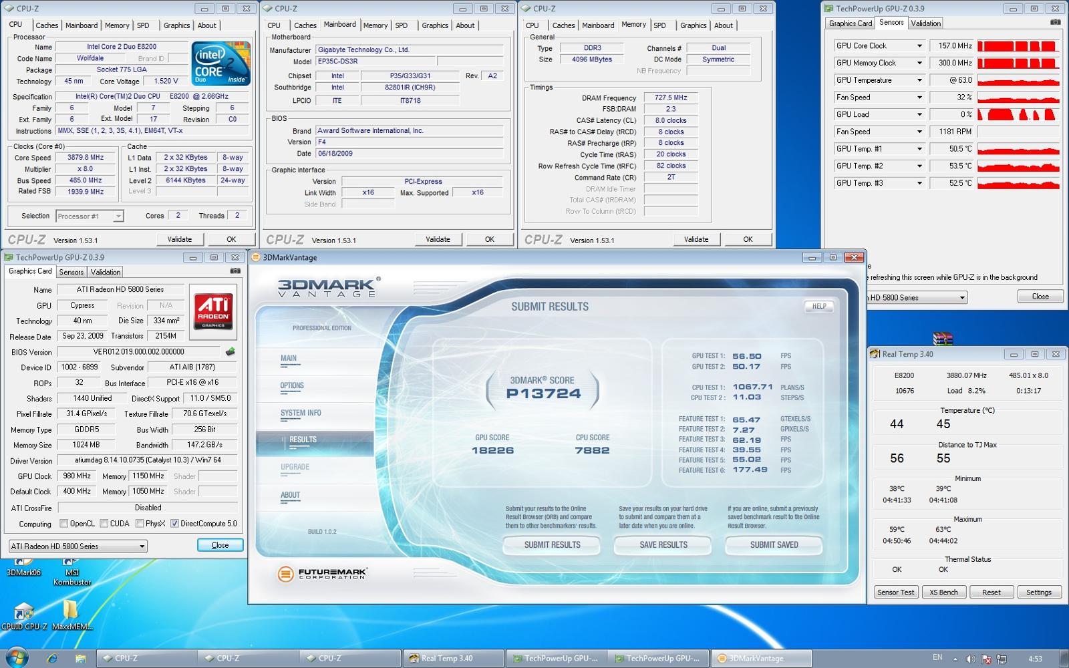Open the 3DMark06 desktop shortcut
Image resolution: width=1069 pixels, height=668 pixels.
coord(23,565)
